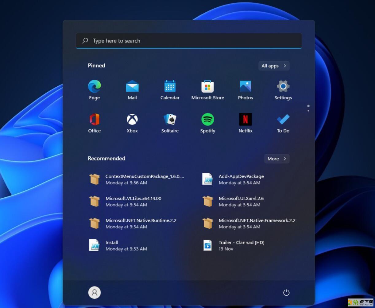The height and width of the screenshot is (308, 375).
Task: Click the "Monday at 3:53 AM" timestamp
Action: [126, 249]
